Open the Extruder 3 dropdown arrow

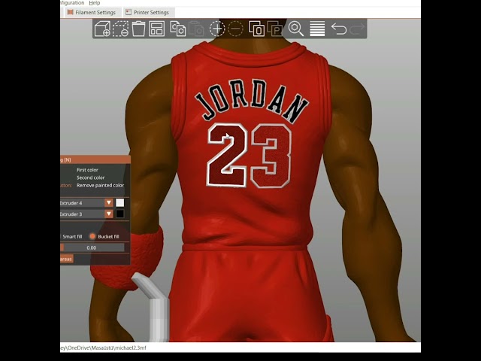pos(108,214)
